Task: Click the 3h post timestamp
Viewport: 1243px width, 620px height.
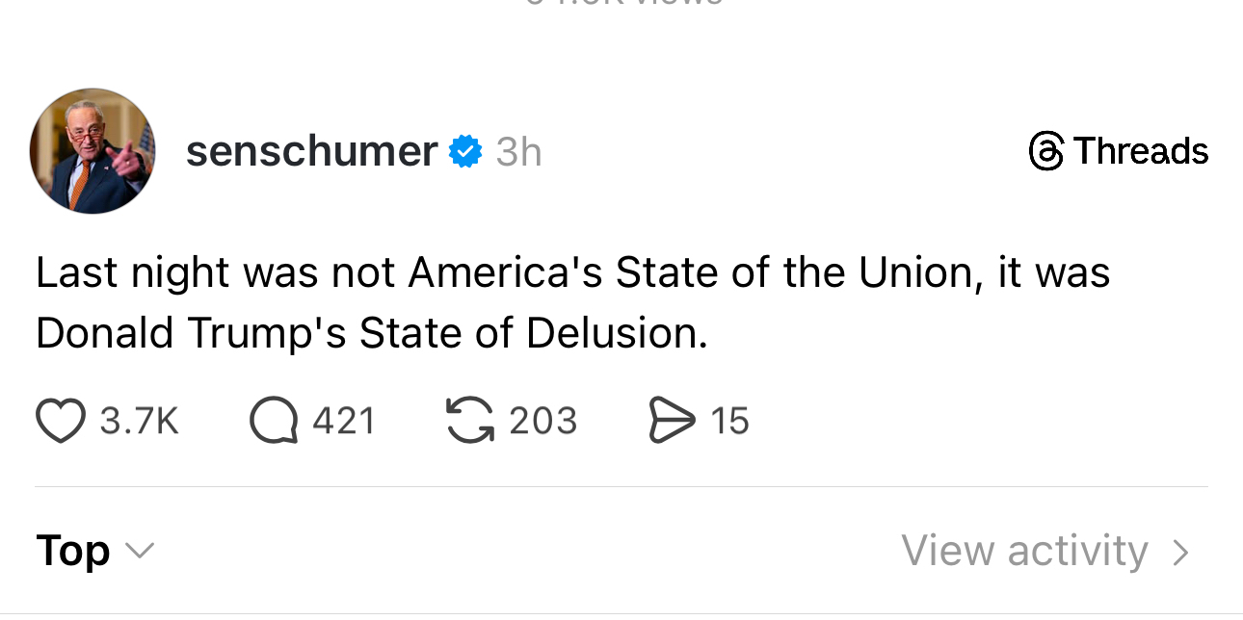Action: click(518, 152)
